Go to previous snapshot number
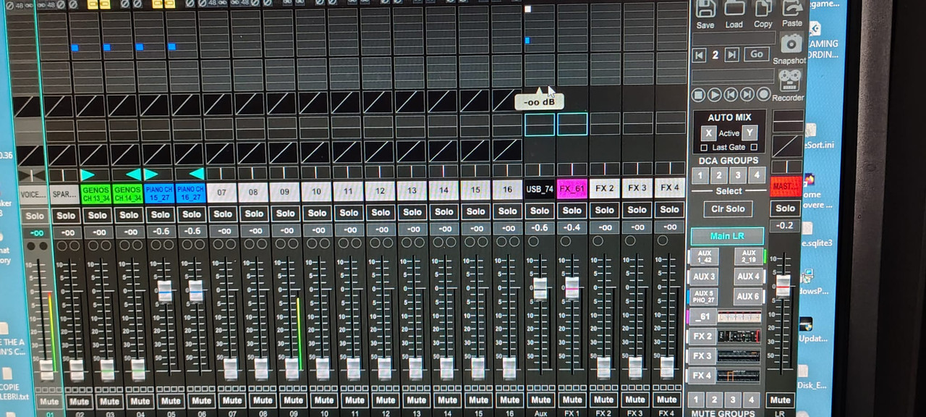Viewport: 926px width, 417px height. pyautogui.click(x=699, y=54)
